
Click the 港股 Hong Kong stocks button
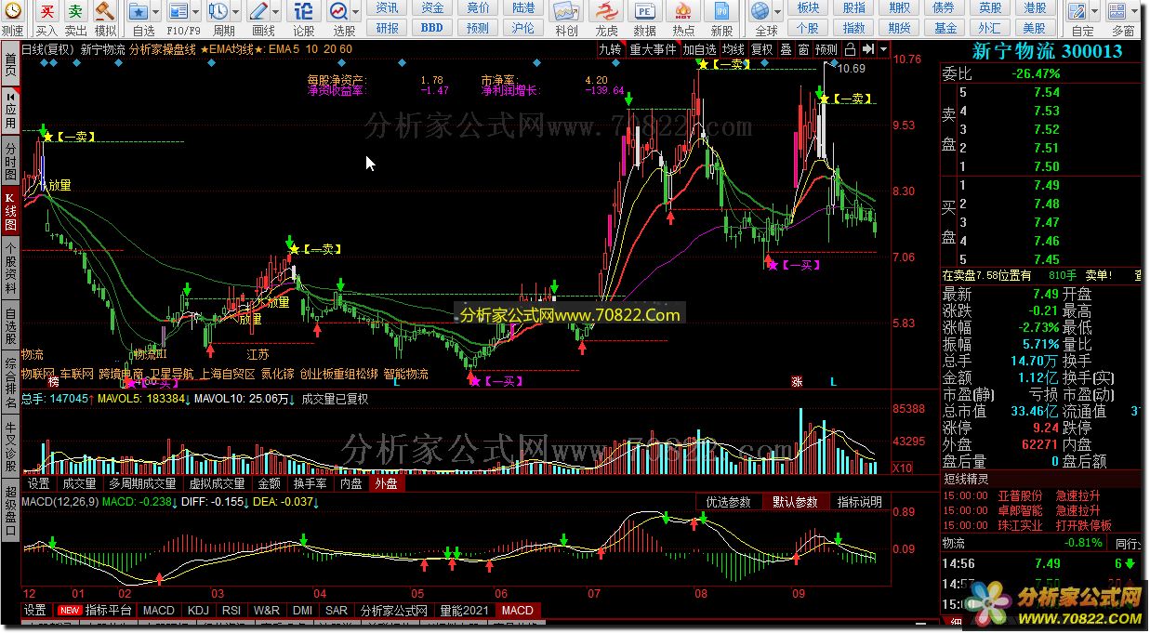[1034, 7]
